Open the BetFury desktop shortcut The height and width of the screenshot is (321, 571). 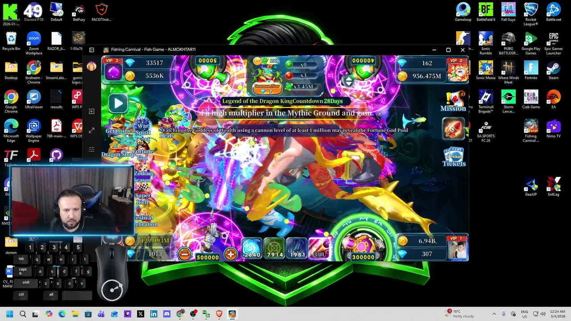pos(79,12)
